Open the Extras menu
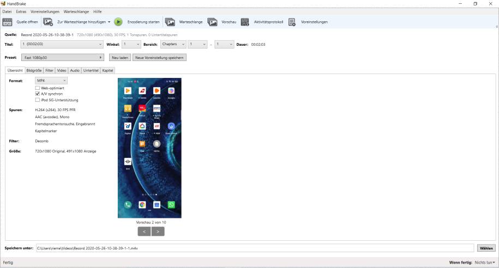This screenshot has height=268, width=499. [x=21, y=11]
